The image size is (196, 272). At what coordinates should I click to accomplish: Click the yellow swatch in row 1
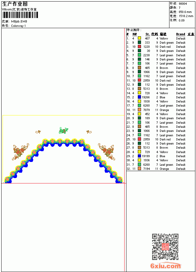pos(139,38)
